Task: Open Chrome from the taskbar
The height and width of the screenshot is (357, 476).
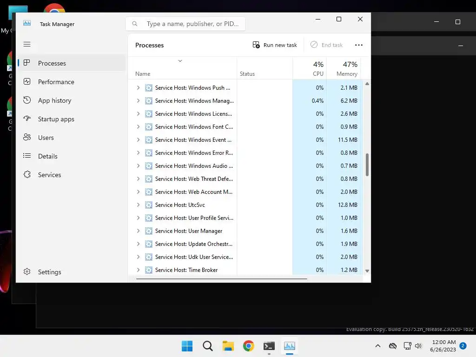Action: (x=249, y=346)
